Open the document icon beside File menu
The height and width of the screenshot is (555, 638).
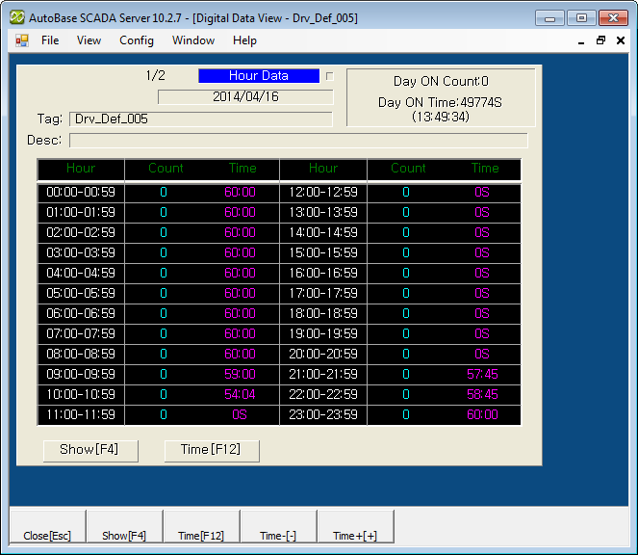pyautogui.click(x=22, y=40)
